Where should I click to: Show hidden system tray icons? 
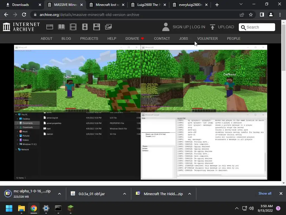[x=237, y=208]
